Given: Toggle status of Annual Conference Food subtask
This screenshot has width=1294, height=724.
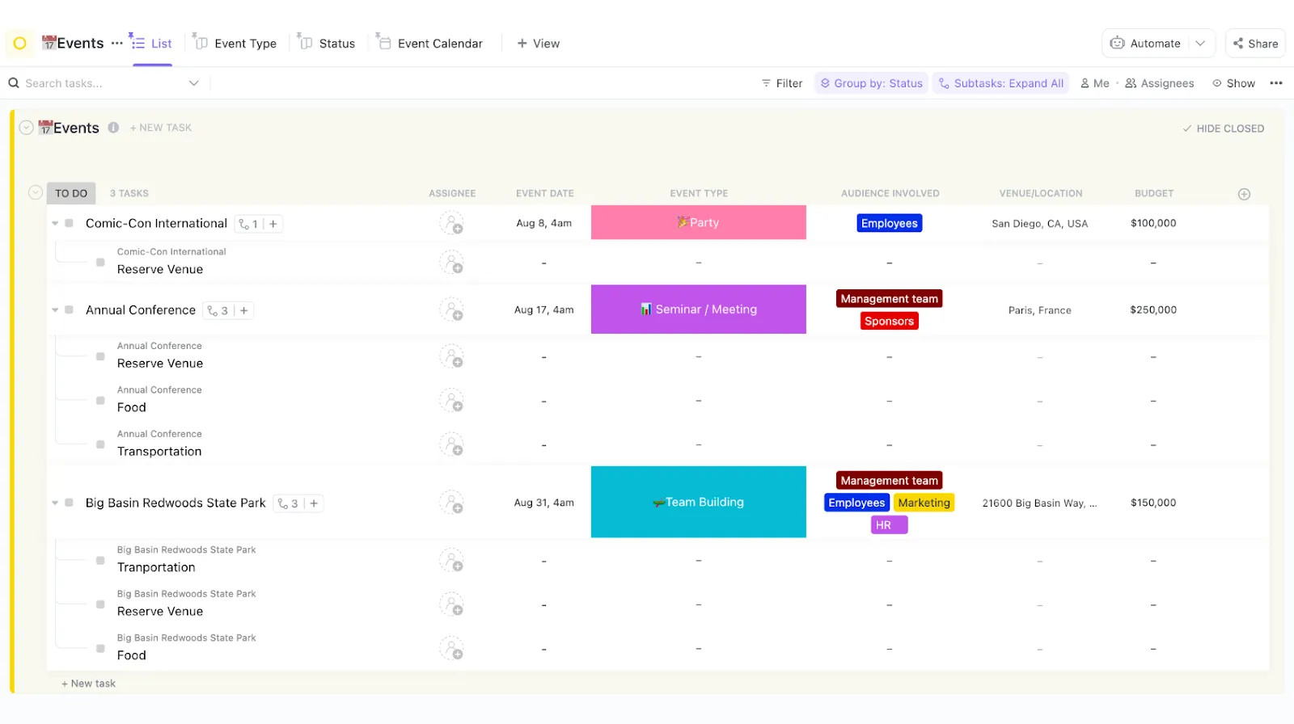Looking at the screenshot, I should pos(100,401).
